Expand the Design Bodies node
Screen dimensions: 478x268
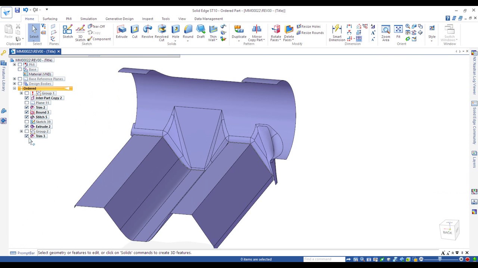14,84
